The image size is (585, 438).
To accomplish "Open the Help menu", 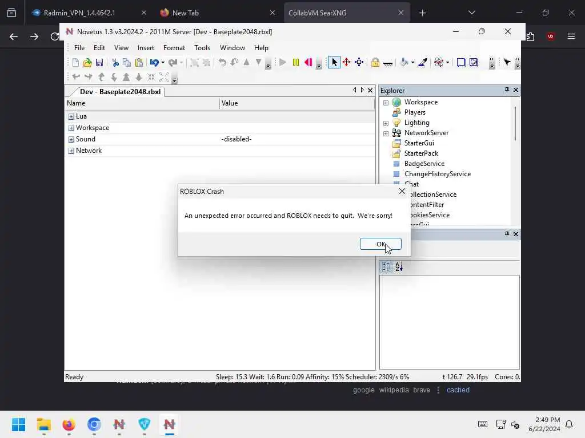I will pyautogui.click(x=261, y=48).
